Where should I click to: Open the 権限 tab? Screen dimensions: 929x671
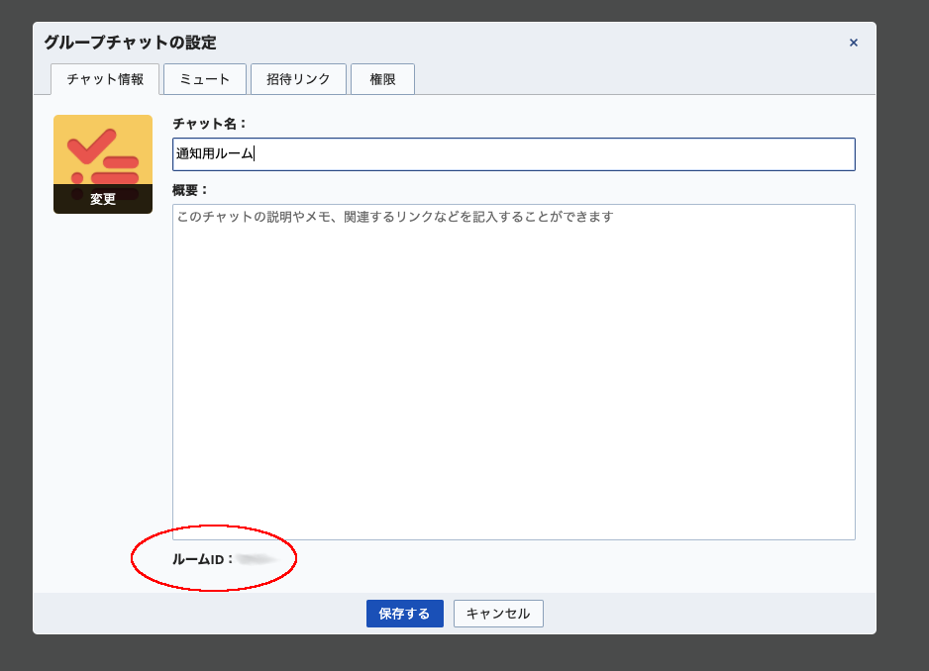382,79
